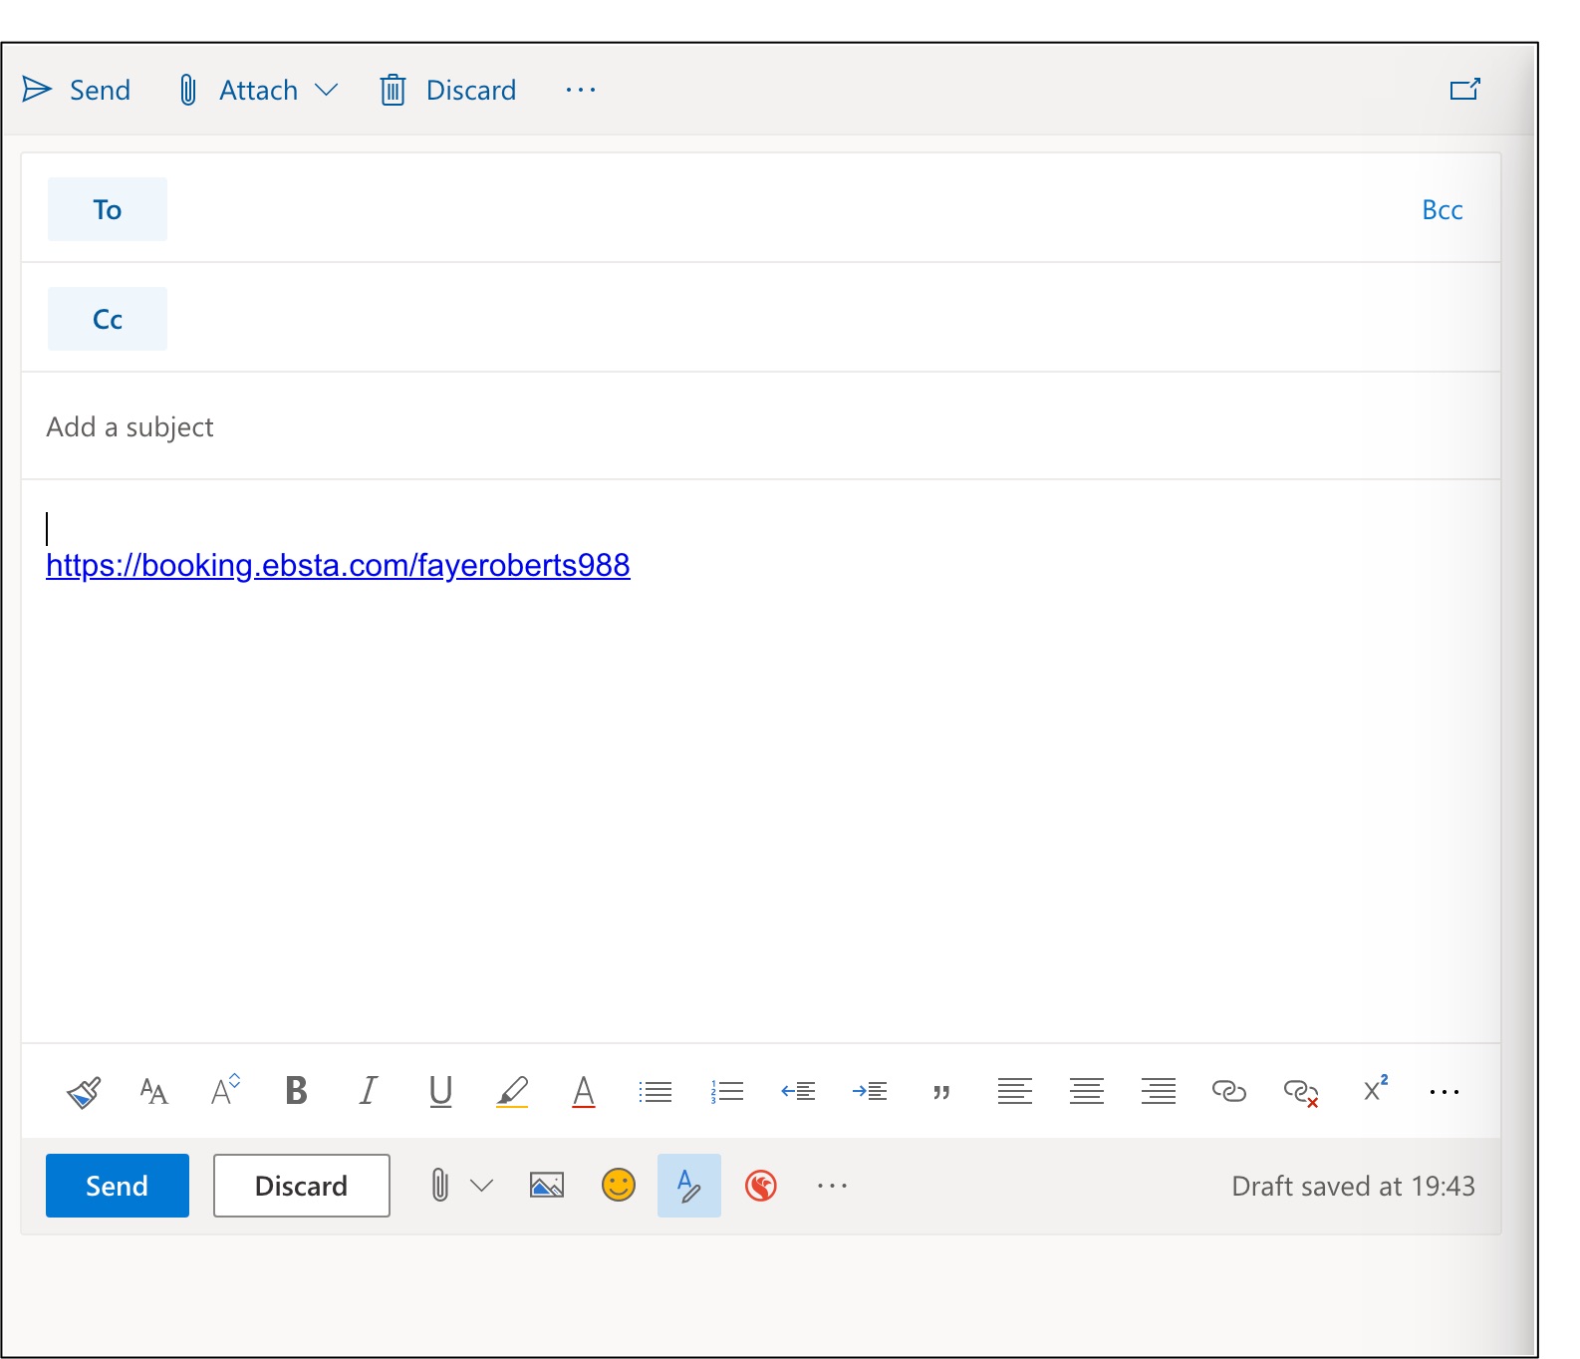Open the highlight color picker
Image resolution: width=1580 pixels, height=1359 pixels.
512,1092
